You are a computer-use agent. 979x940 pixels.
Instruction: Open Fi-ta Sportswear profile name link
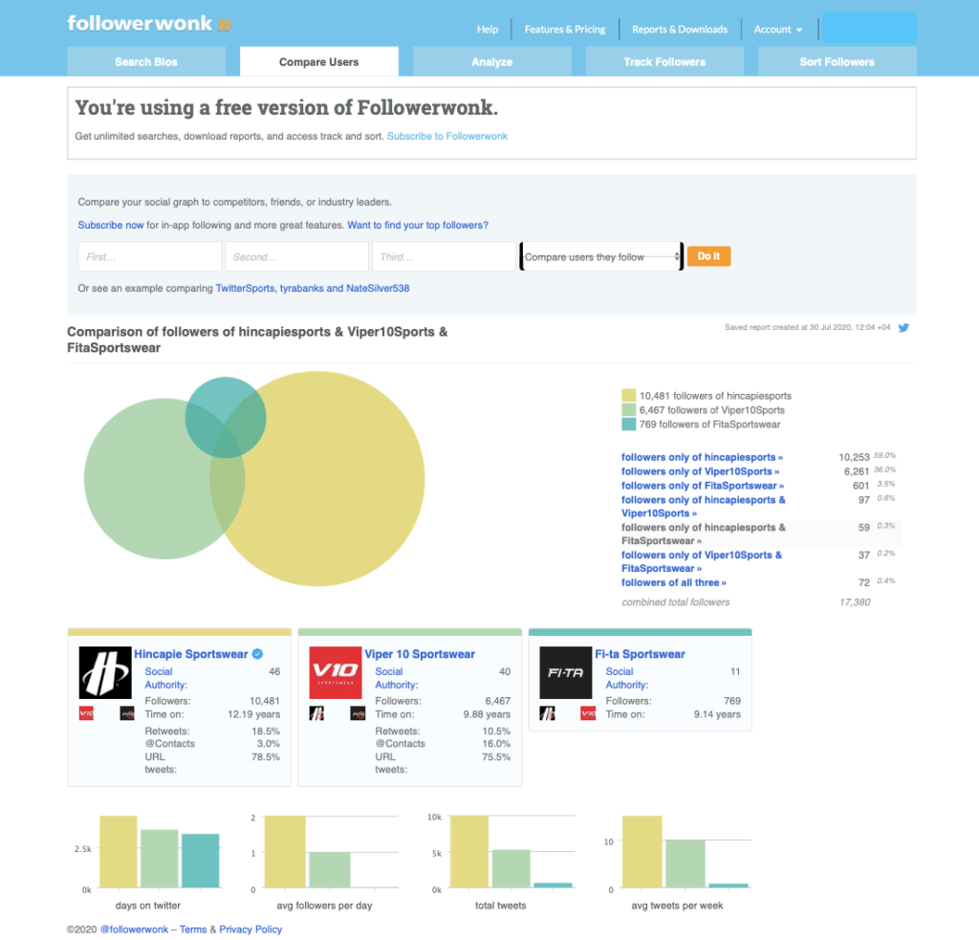pos(640,654)
